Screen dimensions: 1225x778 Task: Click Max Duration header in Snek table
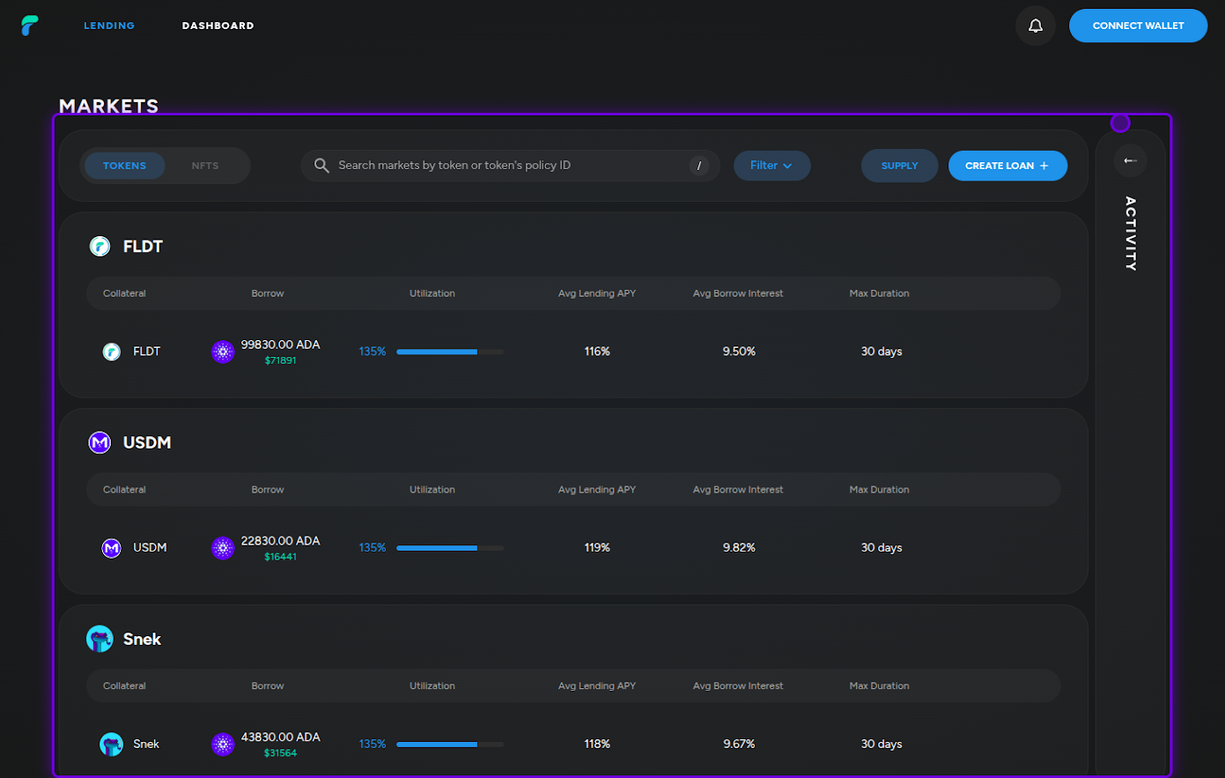[x=879, y=686]
